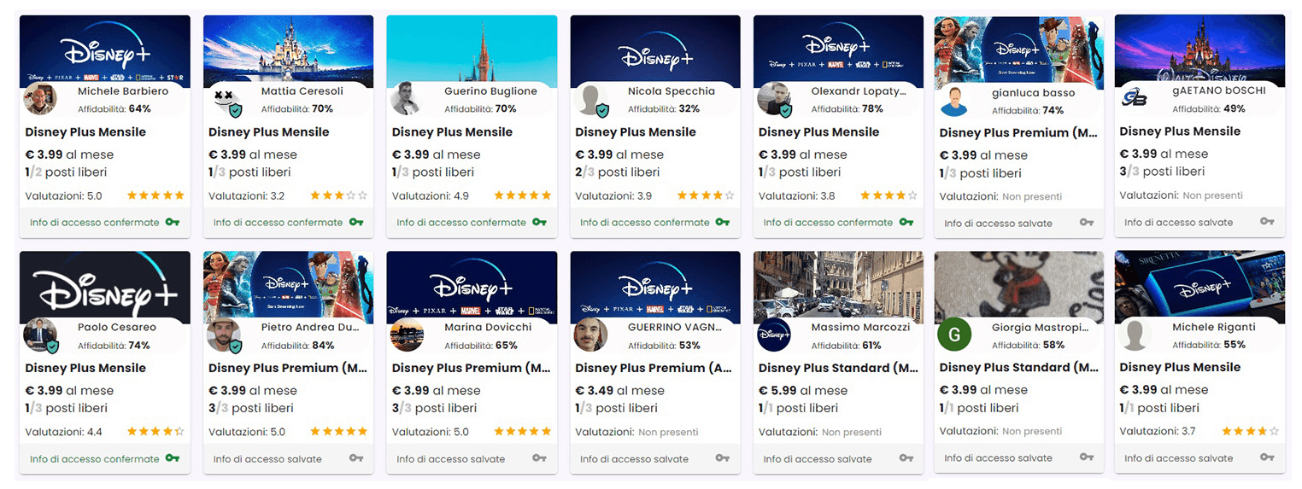Open GUERRINO VAGN's Disney Plus Premium title
Viewport: 1302px width, 489px height.
654,368
